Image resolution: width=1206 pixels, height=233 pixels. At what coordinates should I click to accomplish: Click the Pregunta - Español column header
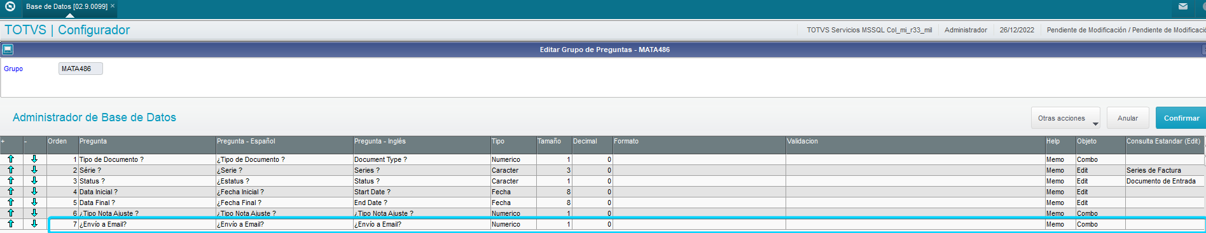(x=284, y=145)
